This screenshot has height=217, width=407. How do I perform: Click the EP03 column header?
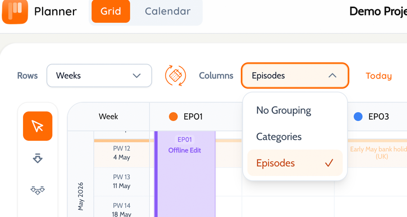378,117
